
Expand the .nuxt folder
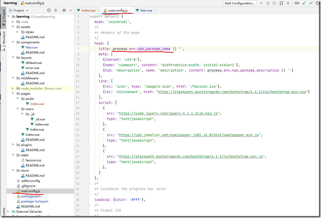click(13, 22)
